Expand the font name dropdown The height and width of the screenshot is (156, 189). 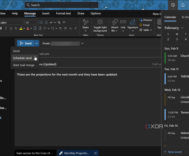[24, 22]
